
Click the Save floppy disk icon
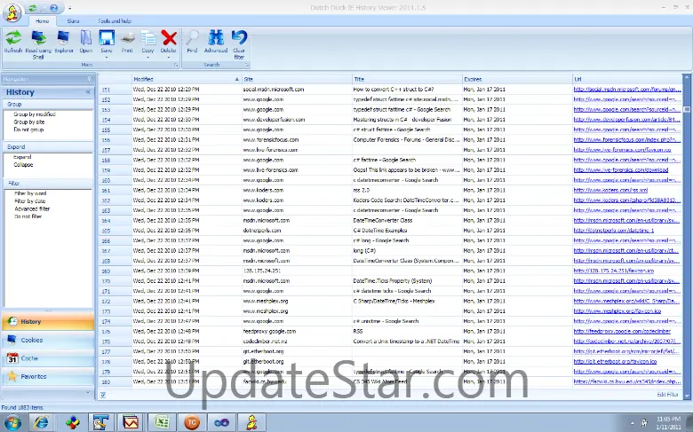[107, 38]
